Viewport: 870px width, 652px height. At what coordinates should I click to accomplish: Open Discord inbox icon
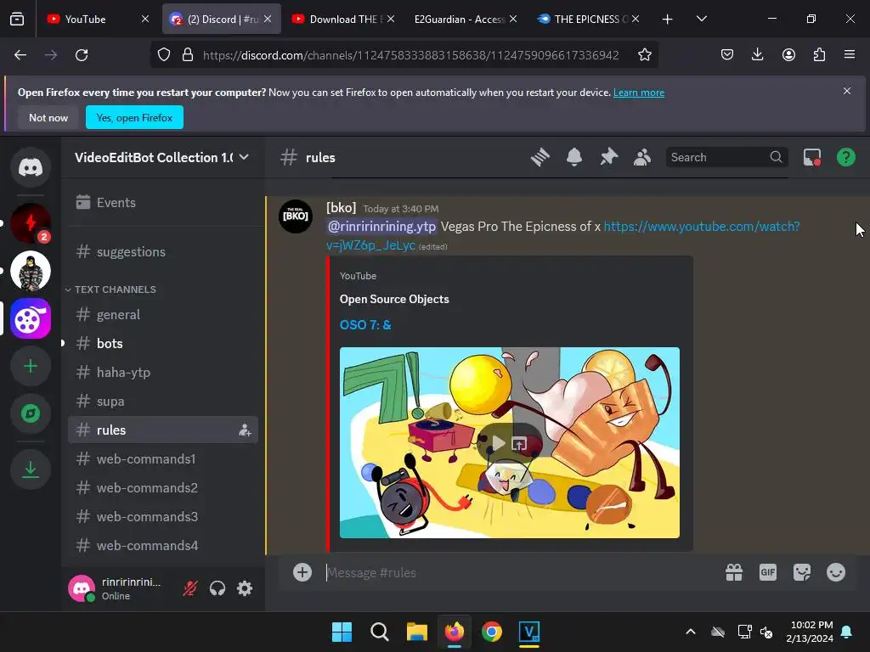click(812, 157)
